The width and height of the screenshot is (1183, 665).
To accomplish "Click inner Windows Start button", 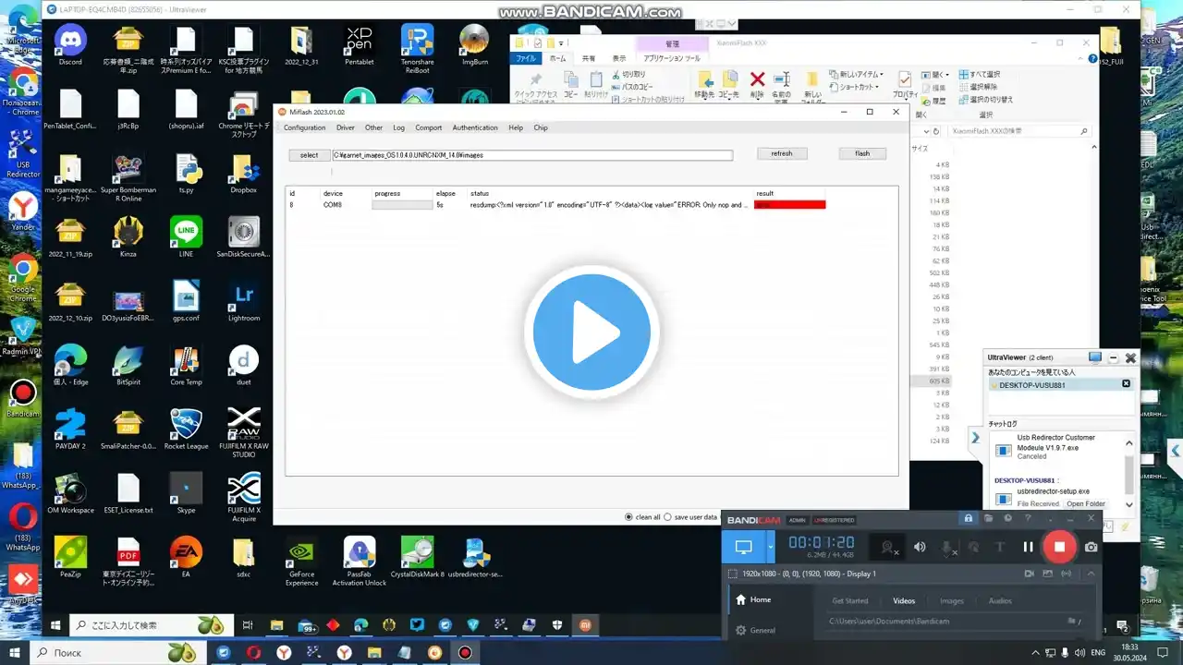I will (56, 625).
